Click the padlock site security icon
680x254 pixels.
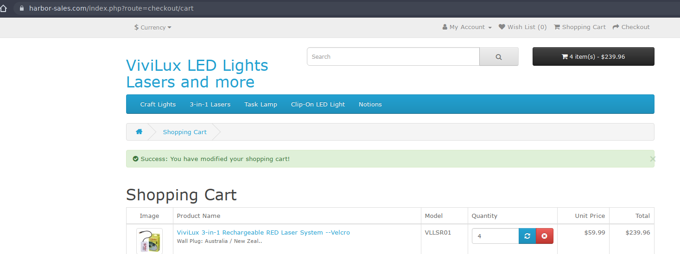point(21,8)
